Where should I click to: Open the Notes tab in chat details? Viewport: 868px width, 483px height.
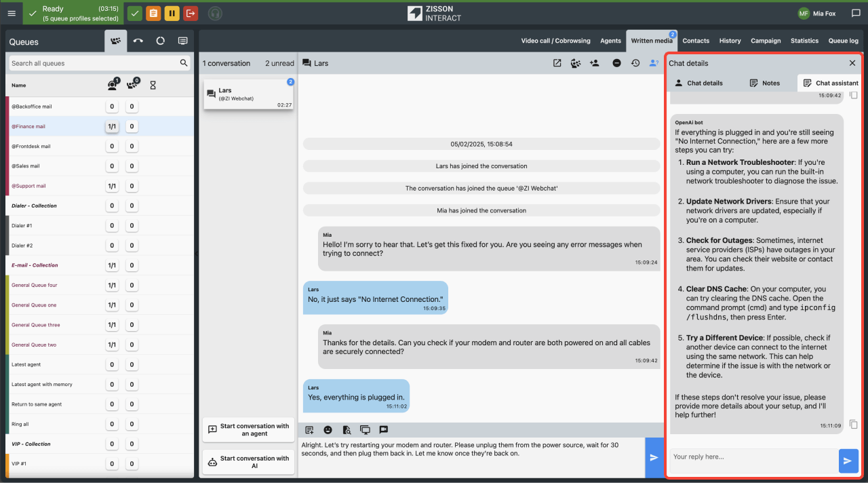(764, 83)
